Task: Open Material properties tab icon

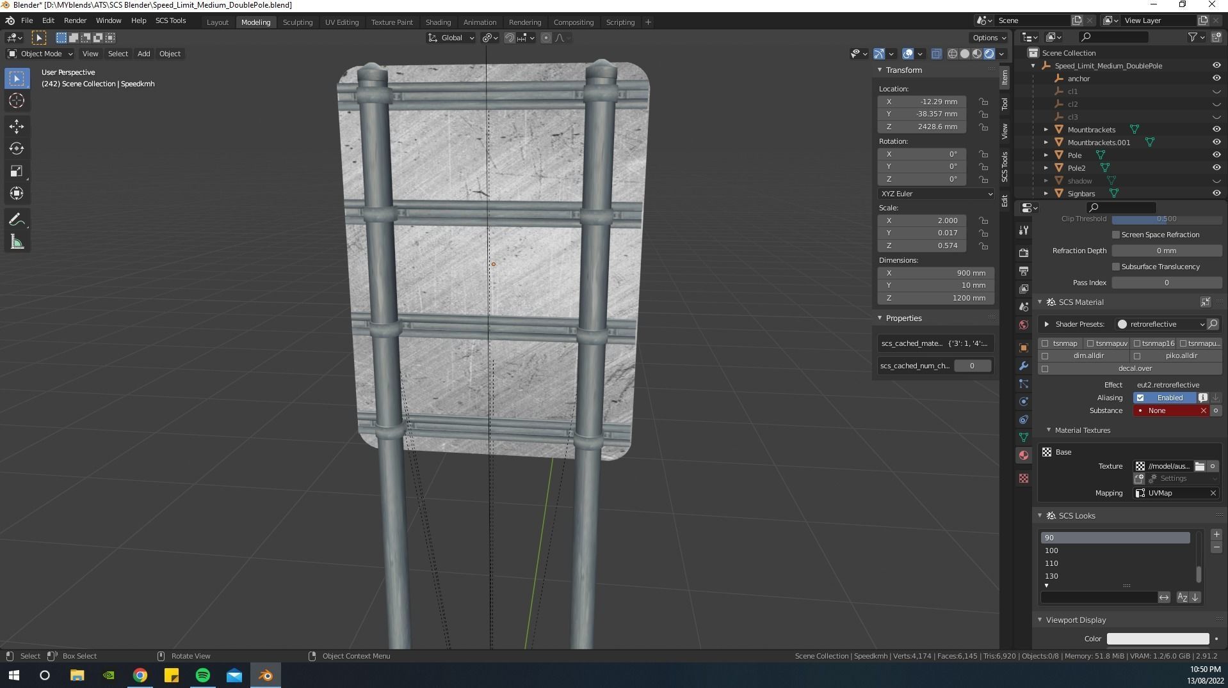Action: coord(1024,455)
